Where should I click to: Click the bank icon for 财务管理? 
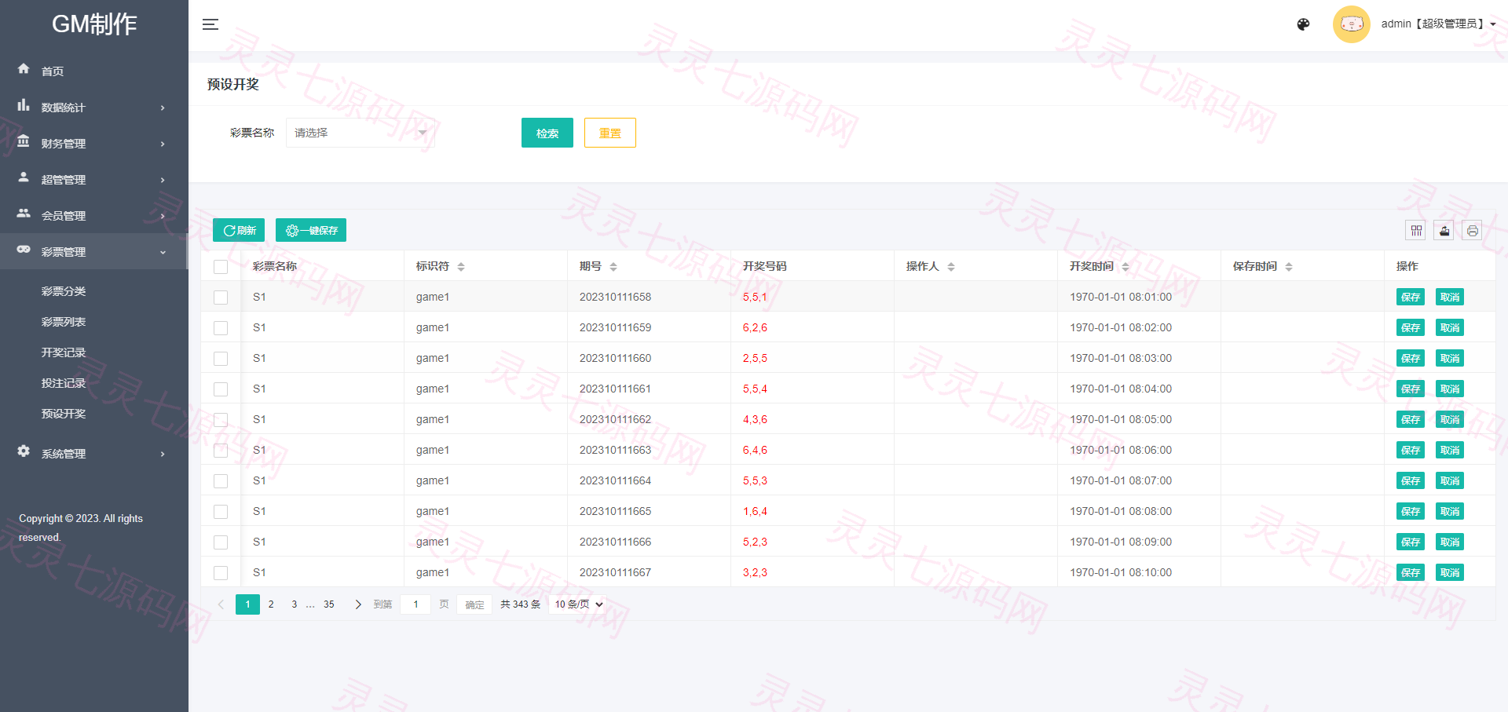click(x=24, y=141)
